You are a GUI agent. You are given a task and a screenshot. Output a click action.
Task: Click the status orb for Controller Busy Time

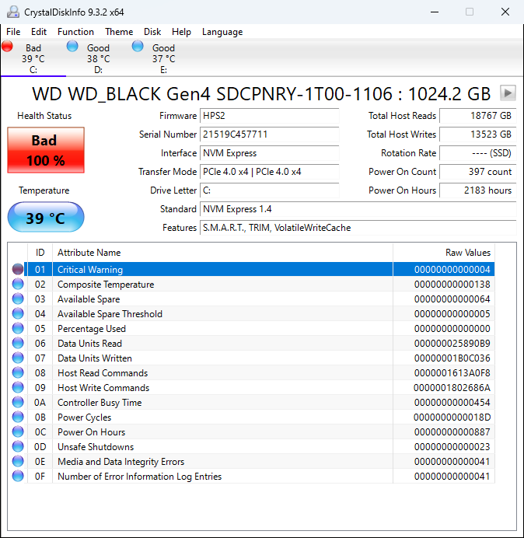click(x=18, y=402)
